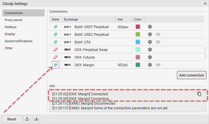The image size is (209, 124).
Task: Toggle connection state for Bybit: UTA
Action: pyautogui.click(x=55, y=42)
